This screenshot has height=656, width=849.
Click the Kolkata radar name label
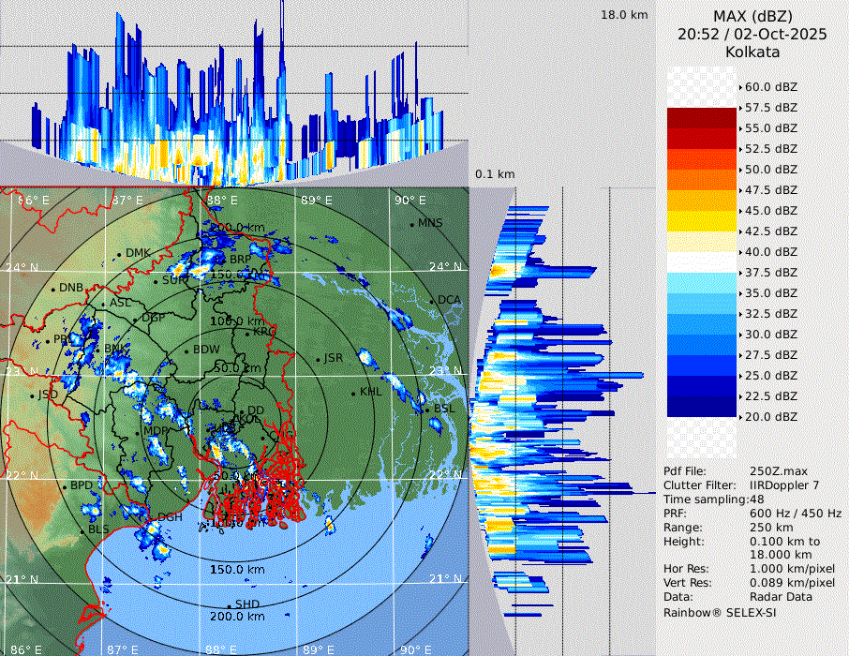pos(752,52)
